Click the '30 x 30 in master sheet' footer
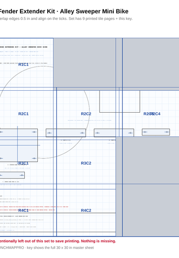This screenshot has height=258, width=179. tap(47, 248)
